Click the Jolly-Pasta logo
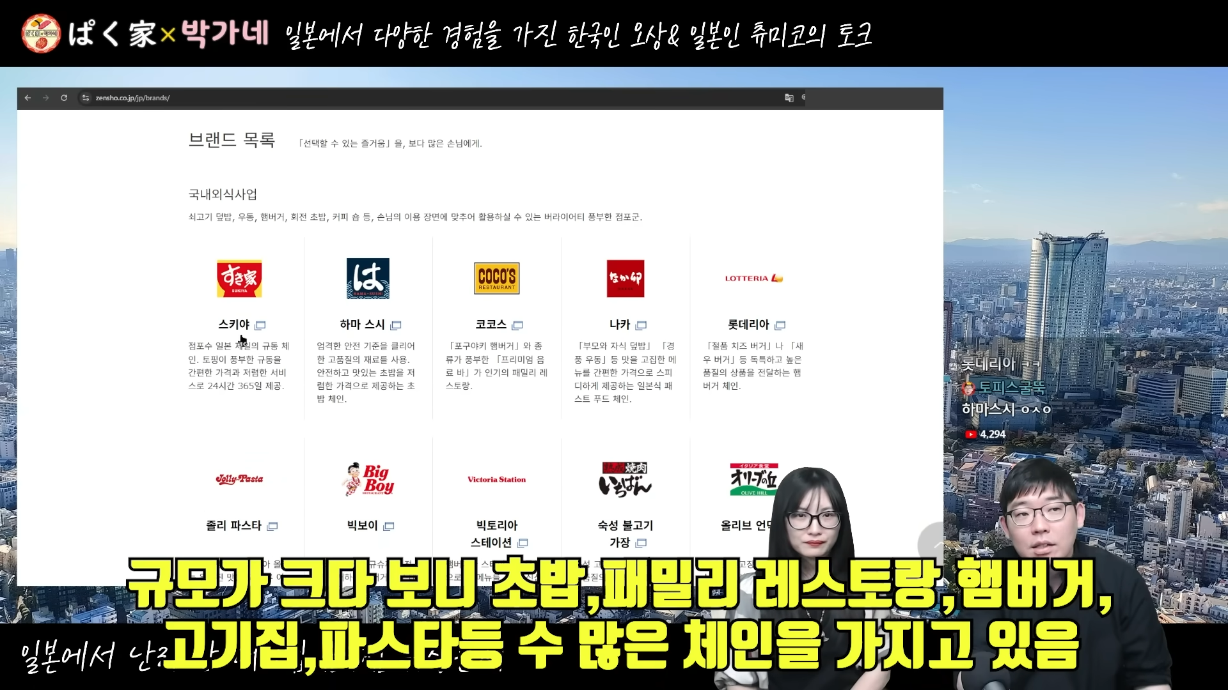The height and width of the screenshot is (690, 1228). tap(239, 479)
